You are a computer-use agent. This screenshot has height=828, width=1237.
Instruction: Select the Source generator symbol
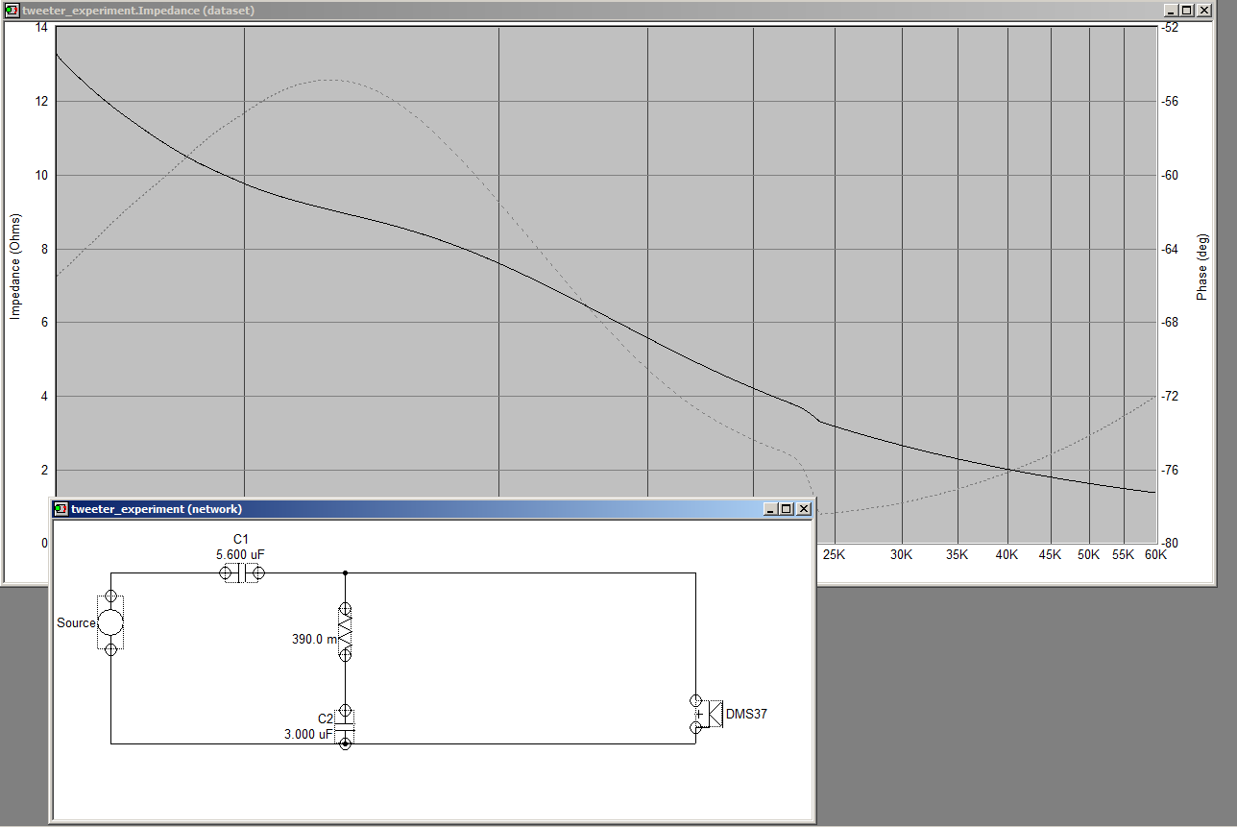click(x=111, y=622)
